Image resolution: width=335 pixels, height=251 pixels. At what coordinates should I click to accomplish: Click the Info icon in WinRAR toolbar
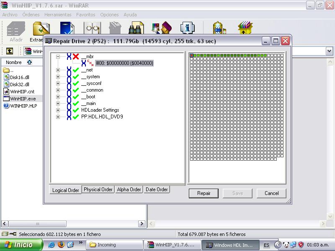pos(187,28)
